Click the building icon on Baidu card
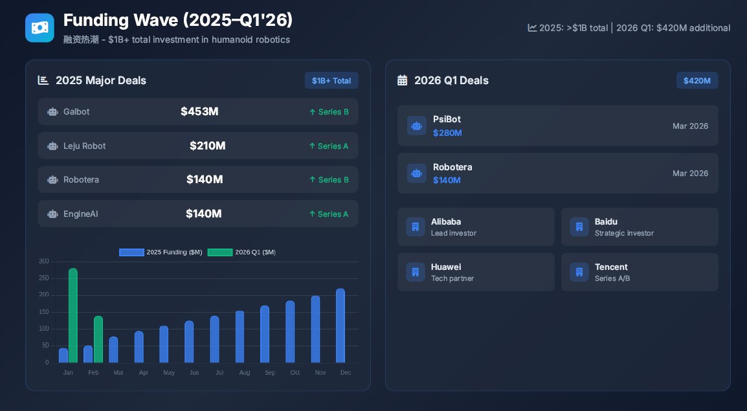Image resolution: width=747 pixels, height=411 pixels. click(579, 227)
